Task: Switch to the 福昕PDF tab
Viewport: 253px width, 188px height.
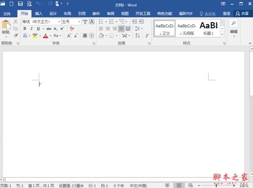Action: click(186, 14)
